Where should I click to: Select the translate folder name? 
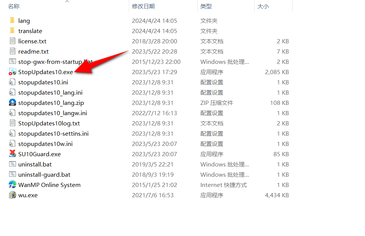[x=30, y=31]
